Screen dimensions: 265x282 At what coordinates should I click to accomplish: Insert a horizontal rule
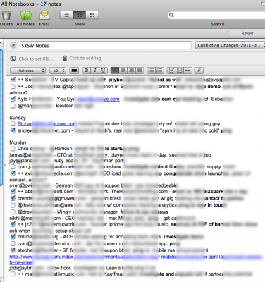(x=187, y=70)
